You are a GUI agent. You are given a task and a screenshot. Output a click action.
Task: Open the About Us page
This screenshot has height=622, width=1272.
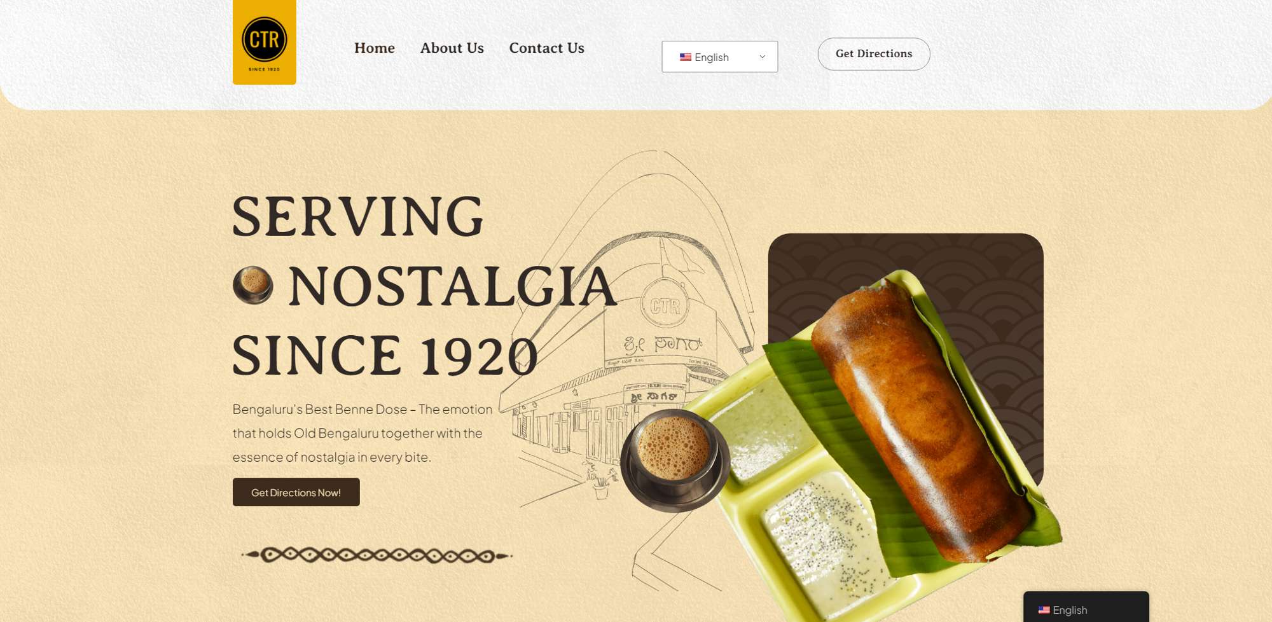452,48
